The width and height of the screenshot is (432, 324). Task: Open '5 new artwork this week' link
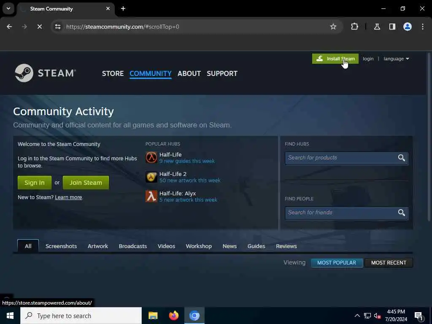coord(188,200)
